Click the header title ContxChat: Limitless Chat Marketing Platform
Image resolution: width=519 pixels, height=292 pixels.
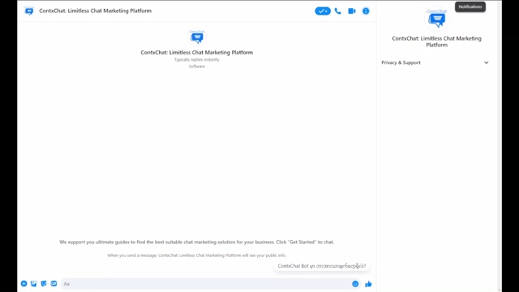point(96,11)
